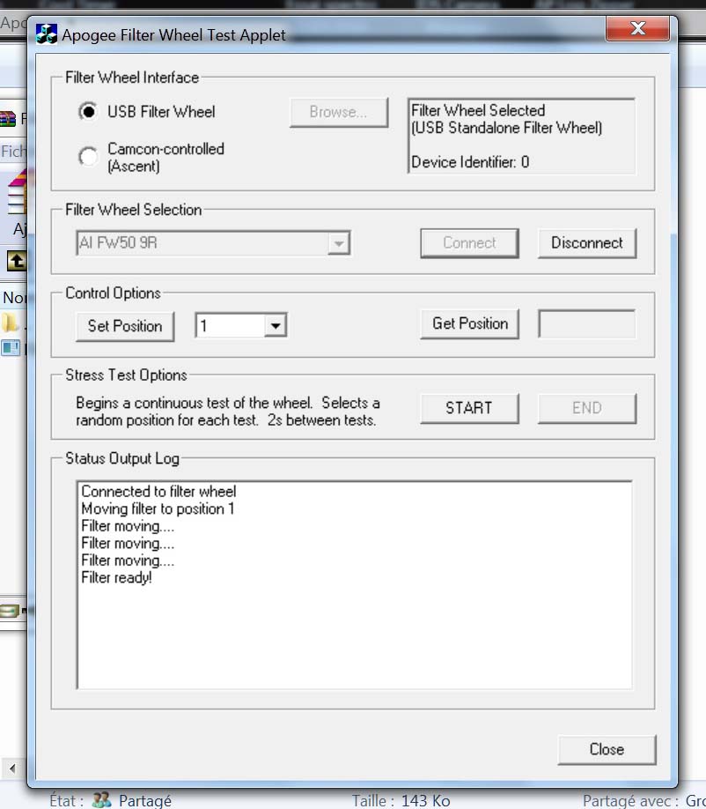Viewport: 706px width, 809px height.
Task: Close the applet with the Close button
Action: (606, 749)
